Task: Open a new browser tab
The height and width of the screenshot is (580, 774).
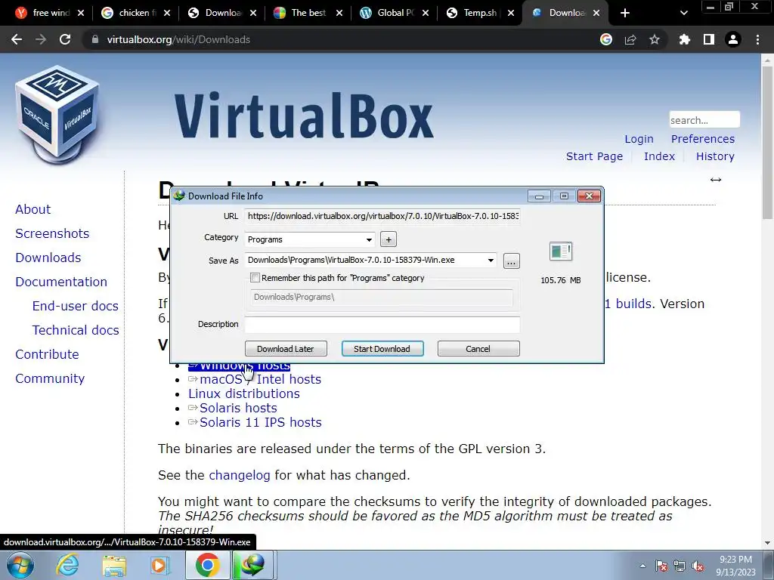Action: 625,13
